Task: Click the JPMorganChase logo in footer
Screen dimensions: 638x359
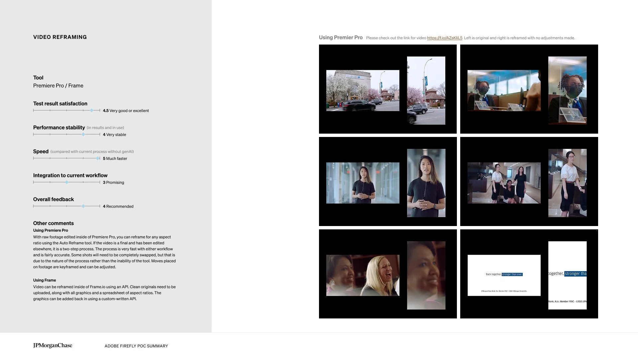Action: point(53,345)
